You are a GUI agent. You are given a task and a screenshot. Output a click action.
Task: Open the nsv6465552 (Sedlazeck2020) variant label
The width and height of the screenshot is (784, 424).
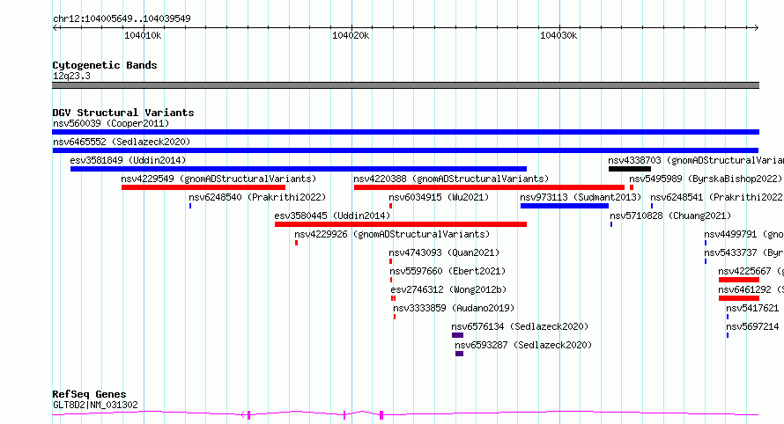[122, 142]
